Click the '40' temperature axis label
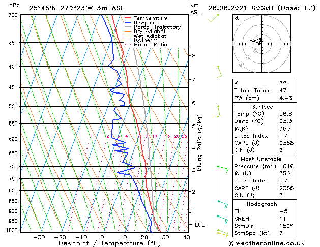The image size is (320, 247). pos(187,237)
